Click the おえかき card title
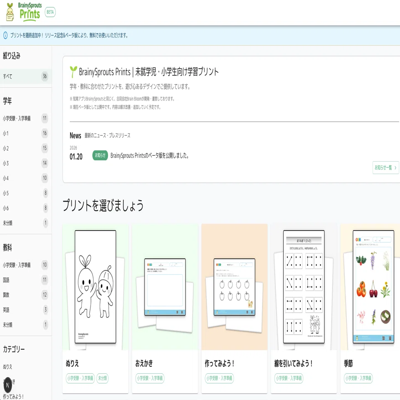Viewport: 400px width, 400px height. [144, 363]
